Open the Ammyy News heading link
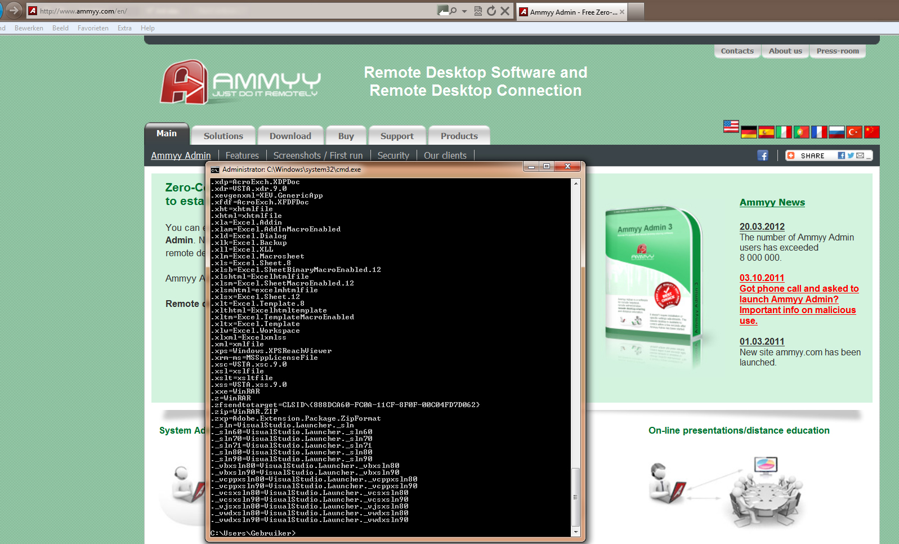This screenshot has width=899, height=544. pyautogui.click(x=772, y=203)
